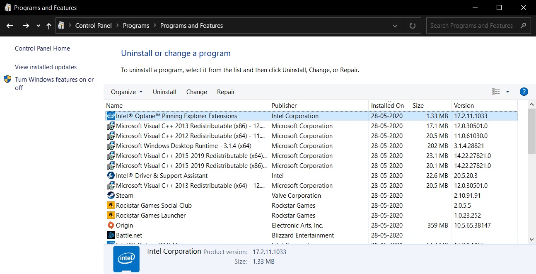Go up one folder level arrow
Screen dimensions: 536x274
click(x=49, y=26)
